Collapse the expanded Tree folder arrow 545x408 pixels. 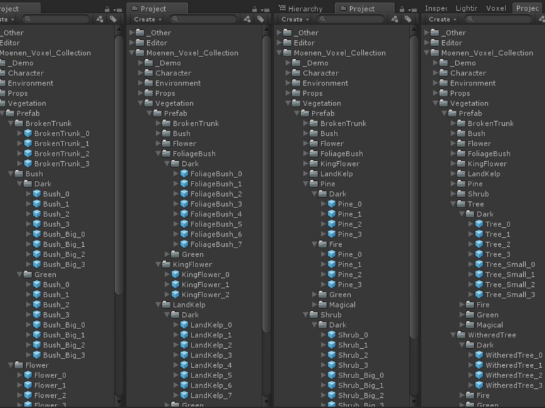click(x=453, y=203)
